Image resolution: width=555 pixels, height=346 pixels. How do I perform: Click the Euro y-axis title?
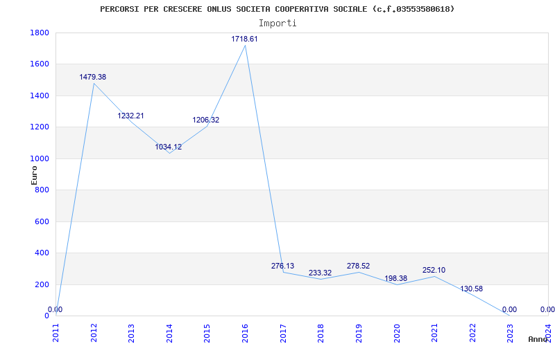point(34,176)
